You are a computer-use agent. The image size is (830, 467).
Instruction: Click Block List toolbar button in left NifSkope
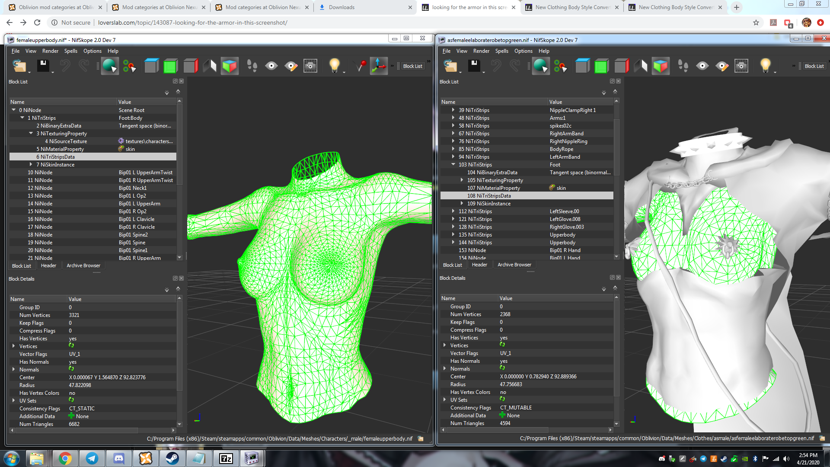point(412,66)
